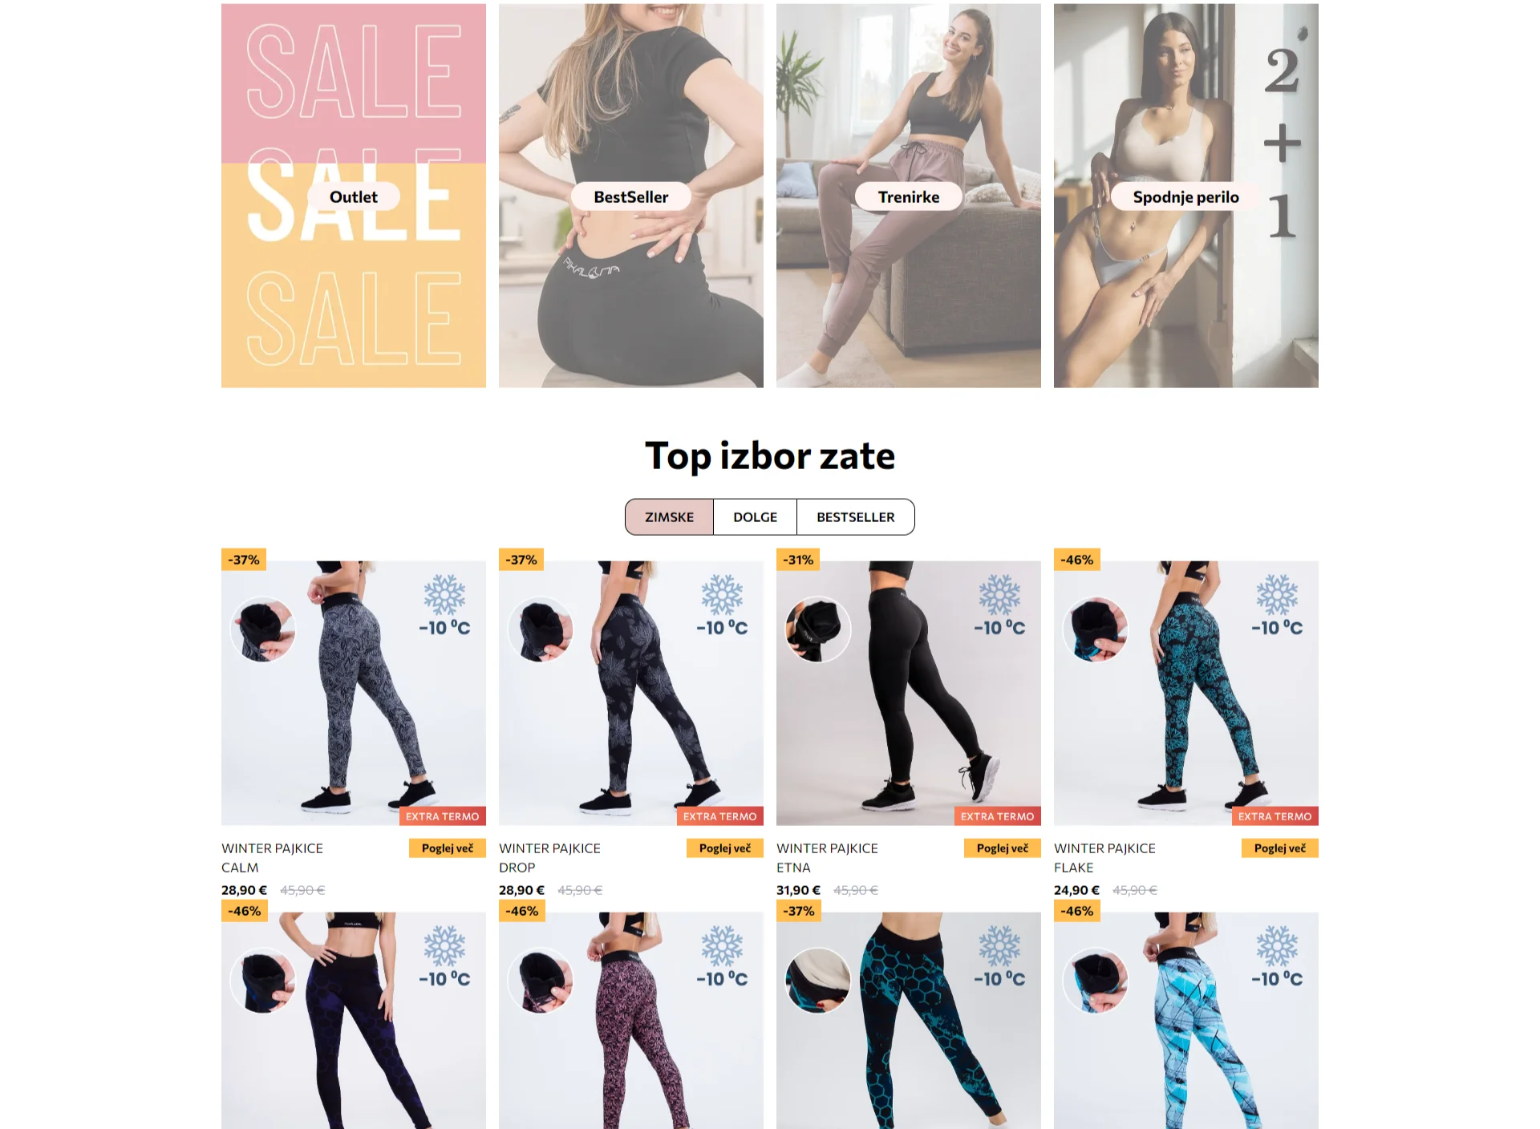Open the Spodnje perilo category banner

[x=1185, y=196]
